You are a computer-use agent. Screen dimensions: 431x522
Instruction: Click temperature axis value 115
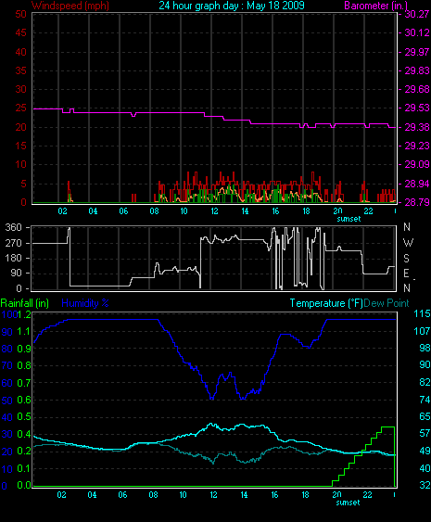pyautogui.click(x=422, y=313)
